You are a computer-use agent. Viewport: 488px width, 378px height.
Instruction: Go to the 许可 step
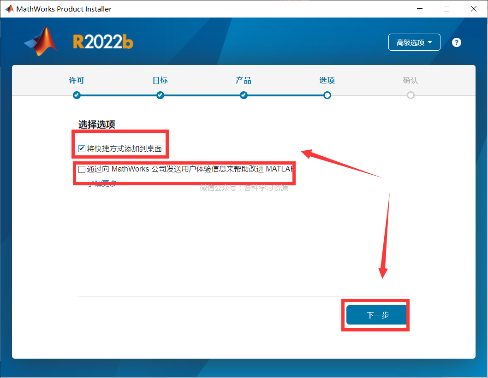pyautogui.click(x=77, y=80)
